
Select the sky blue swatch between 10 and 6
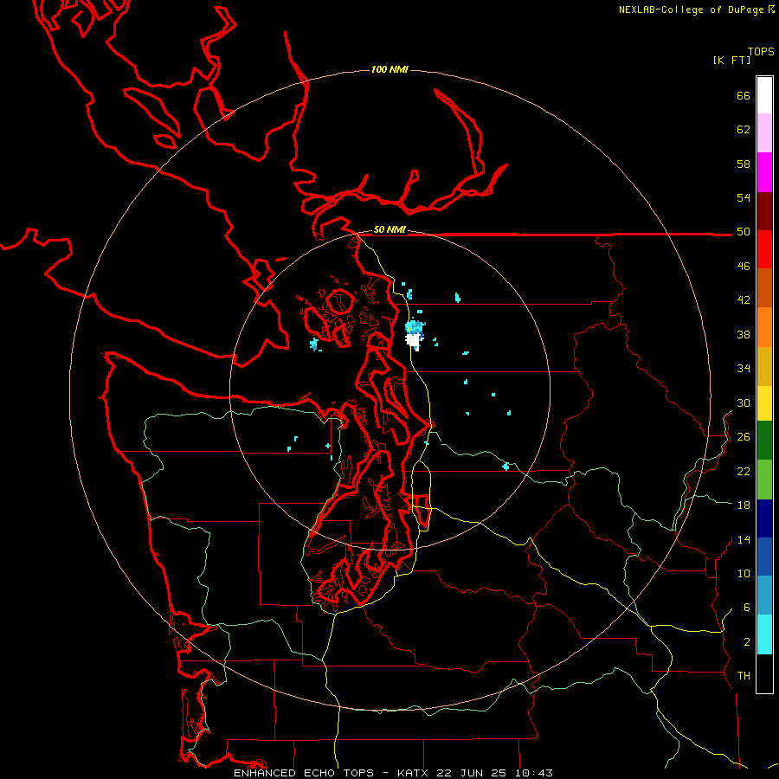click(764, 596)
